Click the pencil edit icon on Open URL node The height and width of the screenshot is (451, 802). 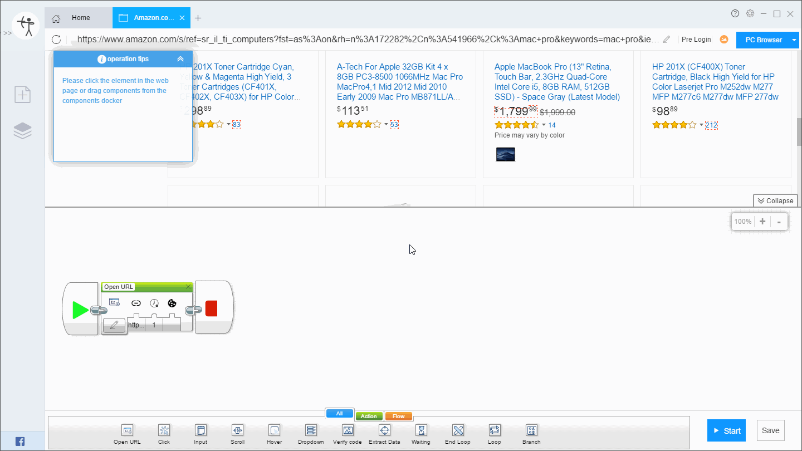coord(114,325)
